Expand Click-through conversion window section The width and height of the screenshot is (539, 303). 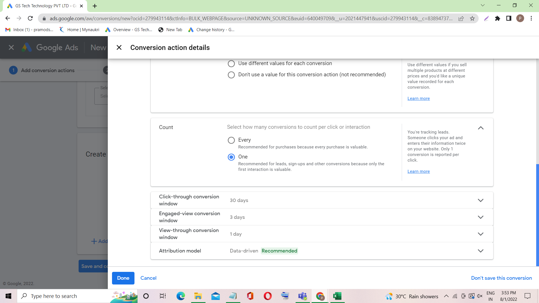481,200
